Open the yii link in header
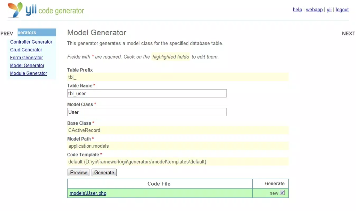This screenshot has width=356, height=211. pyautogui.click(x=329, y=10)
